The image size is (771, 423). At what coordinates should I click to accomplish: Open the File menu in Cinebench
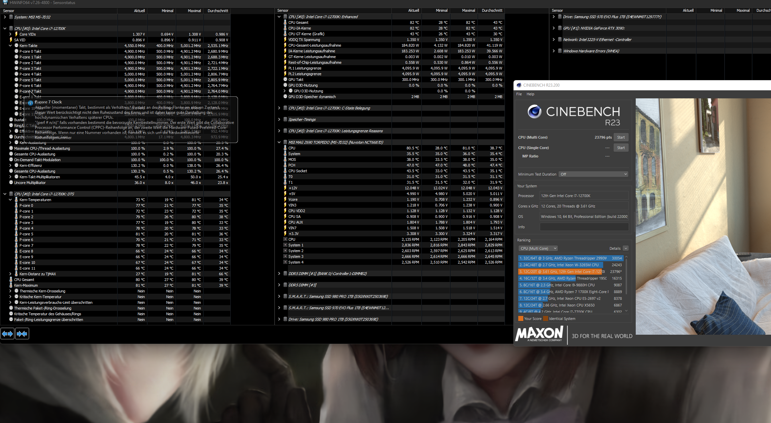coord(519,94)
